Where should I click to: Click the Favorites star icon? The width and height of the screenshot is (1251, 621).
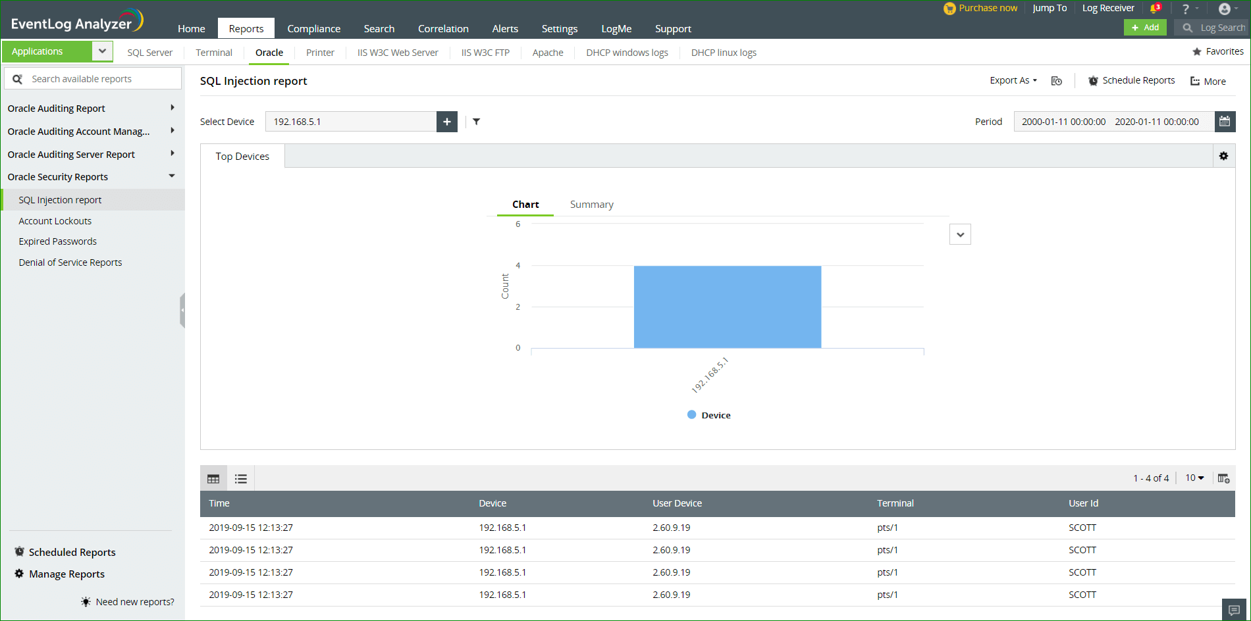coord(1197,51)
